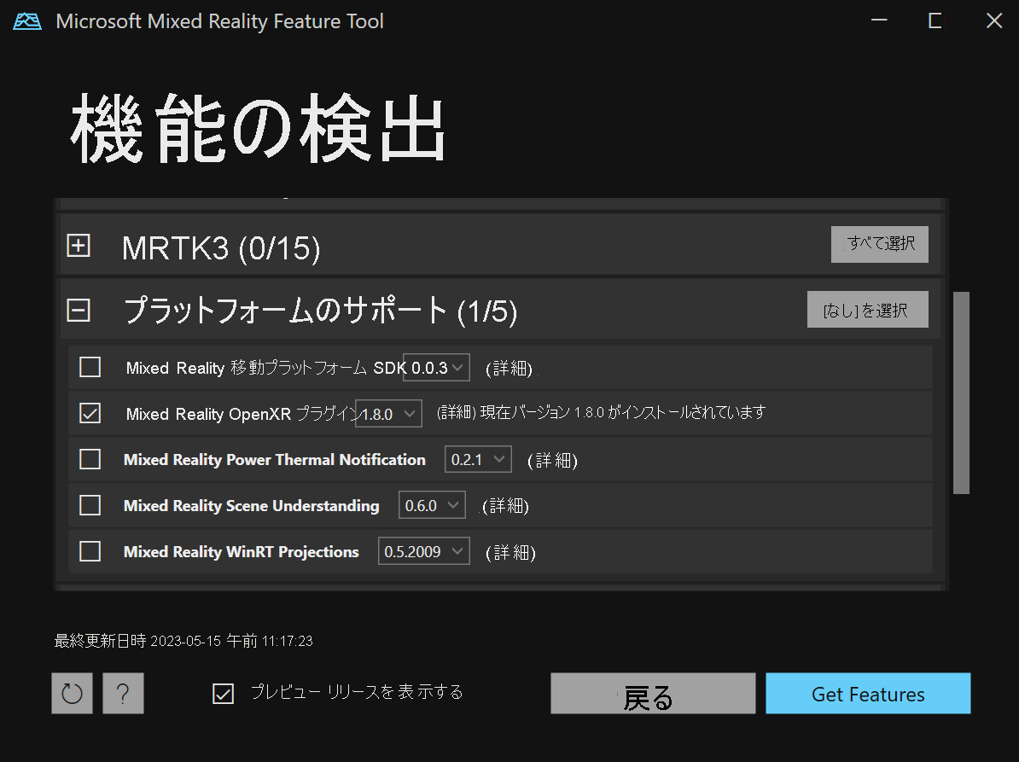Viewport: 1019px width, 762px height.
Task: Disable プレビュー リリースを表示する option
Action: coord(223,693)
